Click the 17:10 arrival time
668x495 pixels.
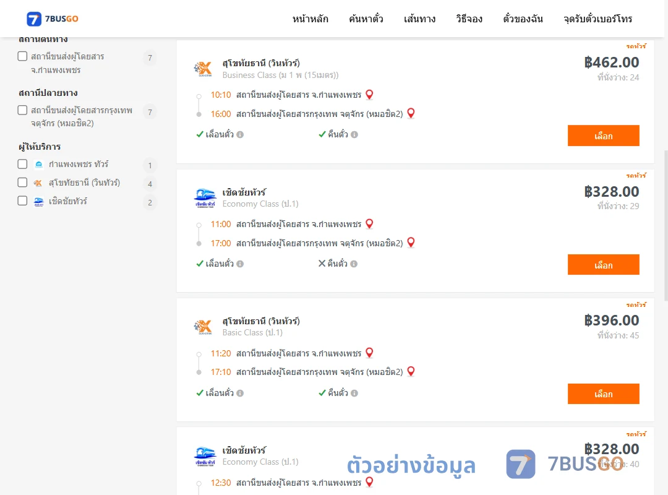coord(221,372)
